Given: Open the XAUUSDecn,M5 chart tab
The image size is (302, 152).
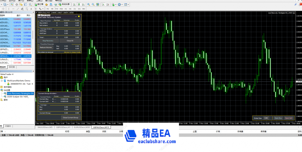Looking at the screenshot, I should point(45,127).
